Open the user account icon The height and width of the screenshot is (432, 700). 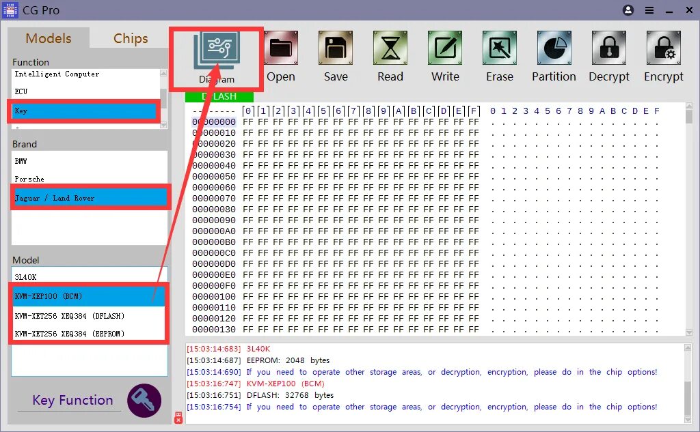click(628, 10)
